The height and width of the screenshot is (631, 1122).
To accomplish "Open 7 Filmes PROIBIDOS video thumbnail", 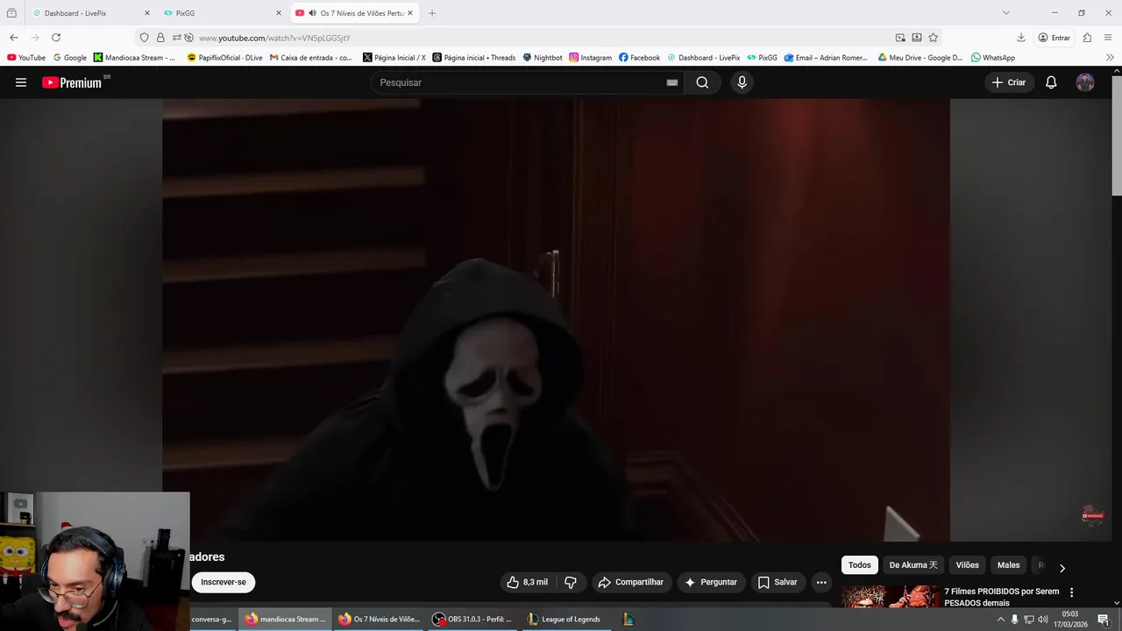I will (x=890, y=597).
